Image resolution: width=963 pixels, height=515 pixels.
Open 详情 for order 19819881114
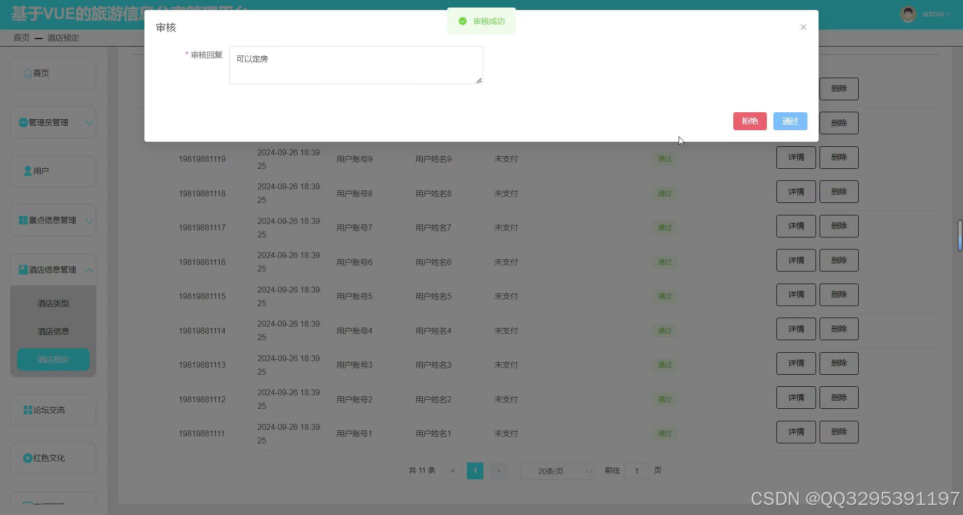pyautogui.click(x=796, y=329)
